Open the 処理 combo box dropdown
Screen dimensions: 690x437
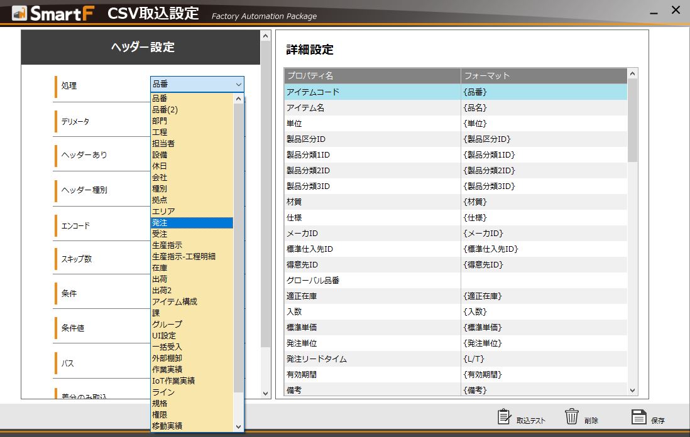pos(238,84)
